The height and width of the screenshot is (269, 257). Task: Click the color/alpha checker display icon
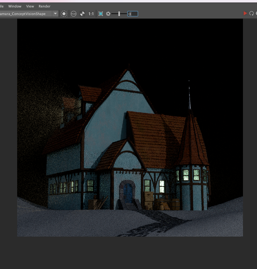pos(82,14)
